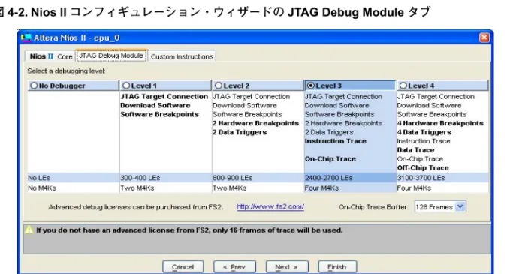This screenshot has width=525, height=274.
Task: Click '4 Data Triggers' under Level 4
Action: [x=424, y=132]
